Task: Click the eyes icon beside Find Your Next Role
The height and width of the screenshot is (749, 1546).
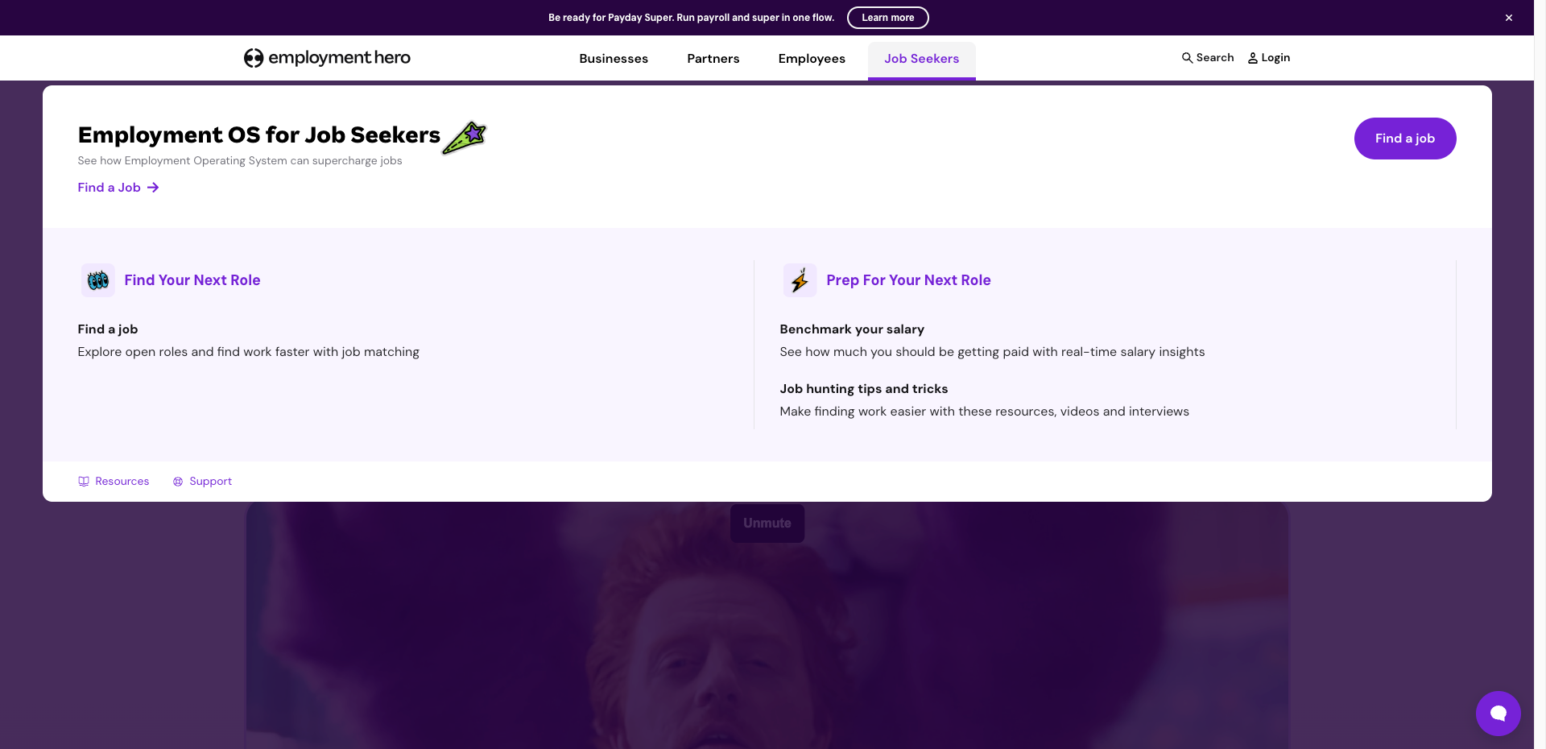Action: pos(98,280)
